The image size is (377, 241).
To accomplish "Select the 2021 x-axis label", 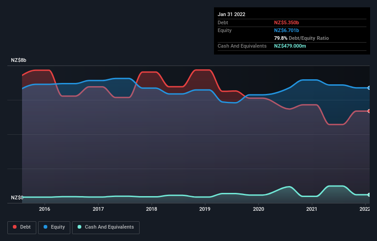I will tap(312, 209).
